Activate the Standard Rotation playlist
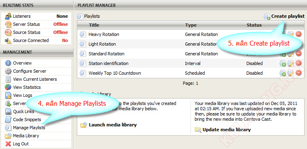Screen dimensions: 307x149 283,54
